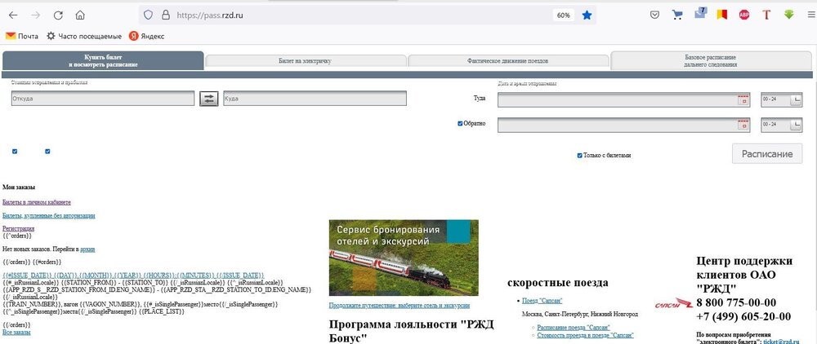Click the Мои заказы heading
The image size is (817, 344).
pos(19,187)
